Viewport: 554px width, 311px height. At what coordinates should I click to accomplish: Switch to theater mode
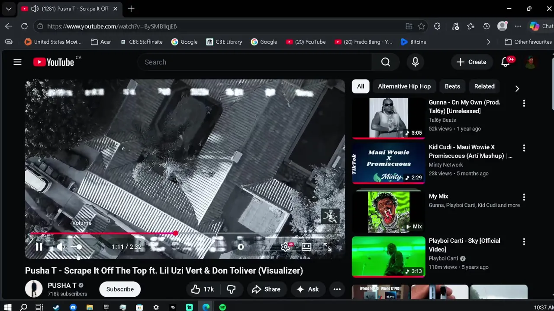(306, 247)
